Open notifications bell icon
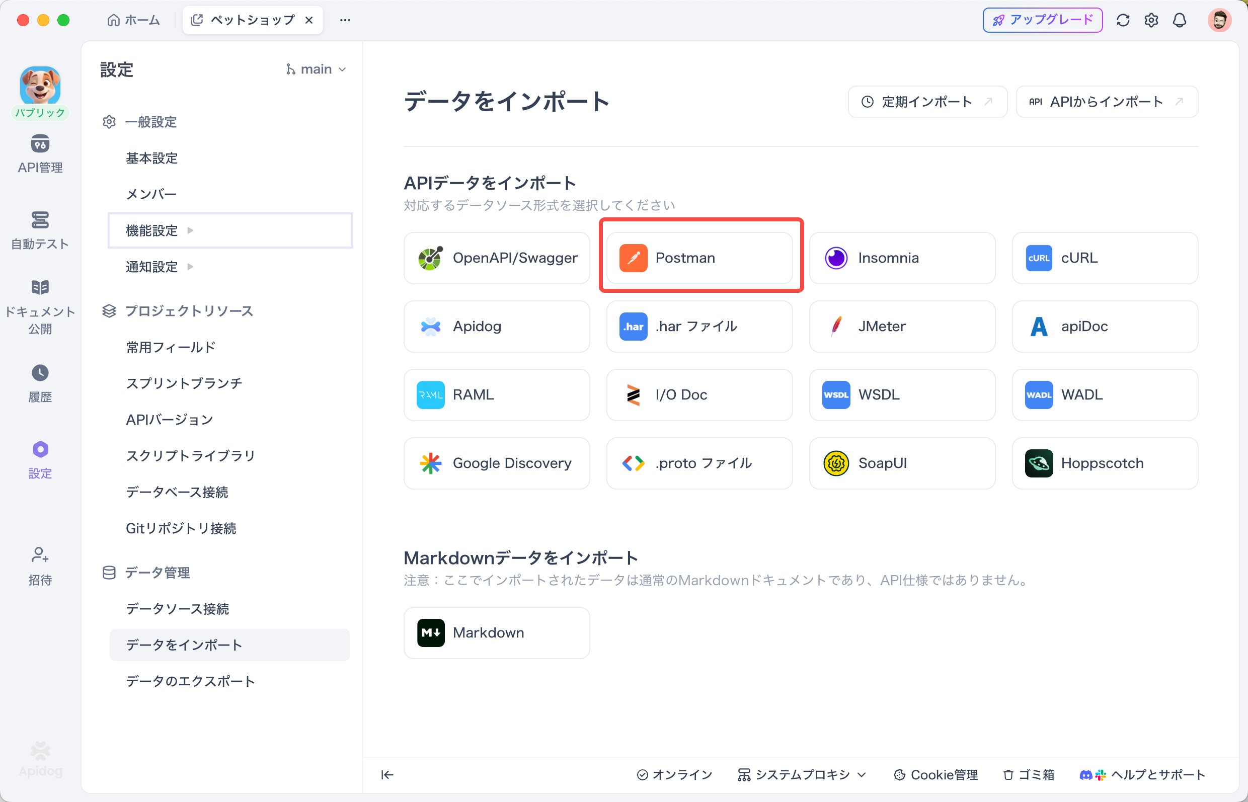 pyautogui.click(x=1179, y=20)
